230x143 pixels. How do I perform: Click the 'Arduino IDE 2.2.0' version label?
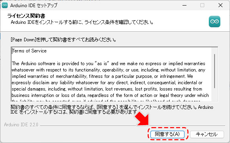[21, 125]
